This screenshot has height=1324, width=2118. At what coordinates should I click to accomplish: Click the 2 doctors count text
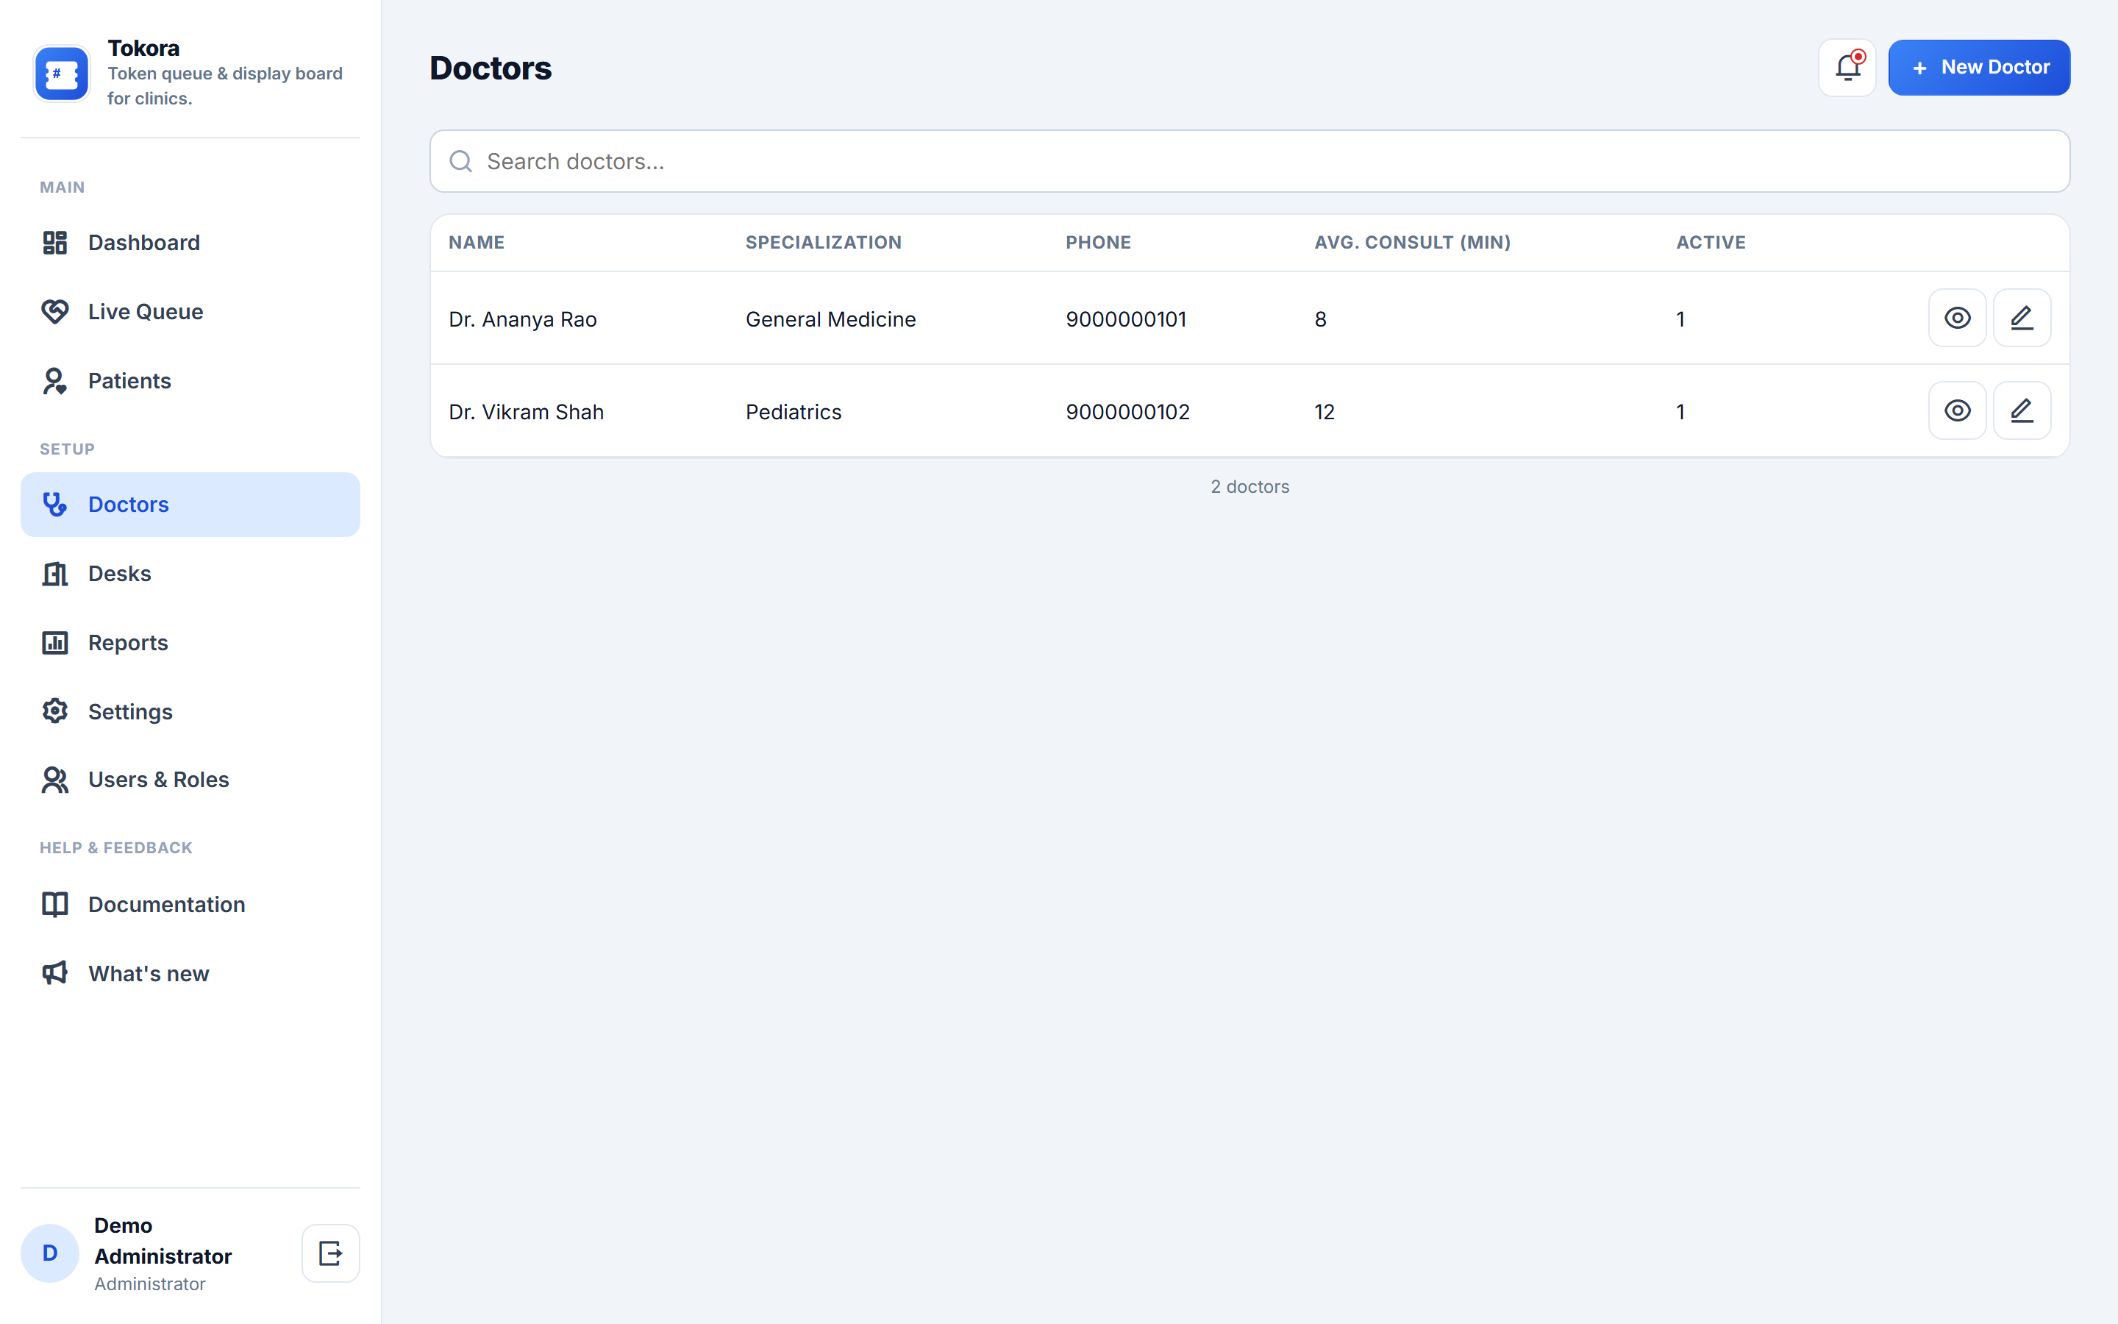1249,487
